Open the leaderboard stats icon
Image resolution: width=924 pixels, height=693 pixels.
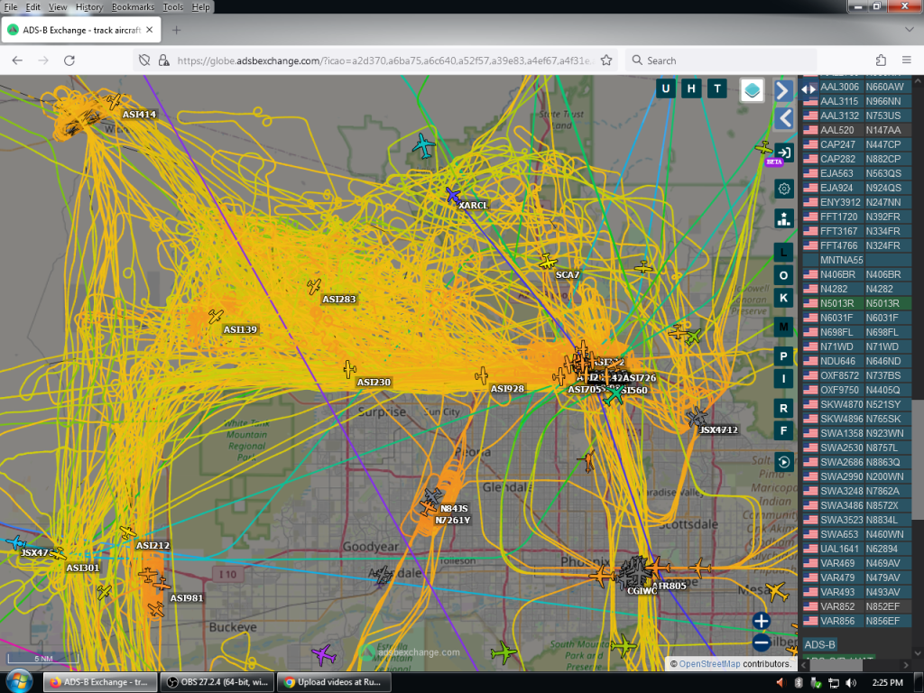784,218
